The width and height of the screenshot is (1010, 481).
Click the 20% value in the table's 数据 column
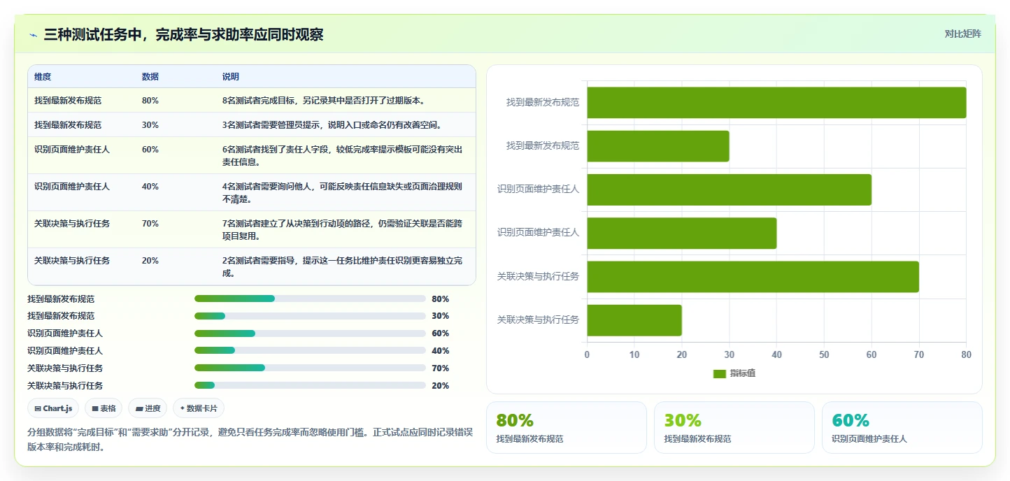tap(150, 261)
